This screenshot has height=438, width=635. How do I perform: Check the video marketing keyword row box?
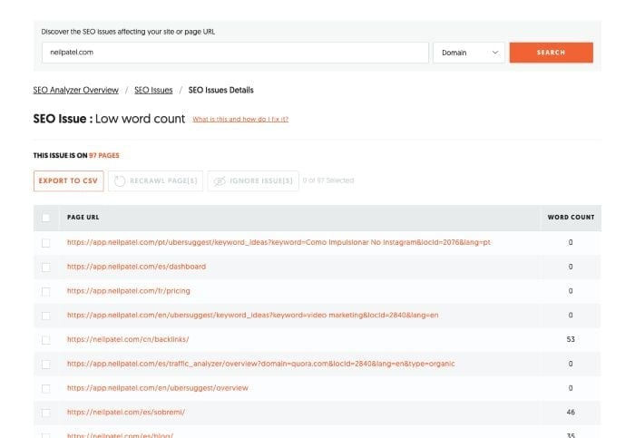point(46,316)
